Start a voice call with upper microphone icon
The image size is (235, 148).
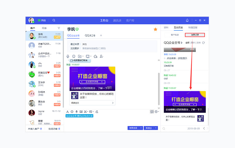(x=68, y=56)
